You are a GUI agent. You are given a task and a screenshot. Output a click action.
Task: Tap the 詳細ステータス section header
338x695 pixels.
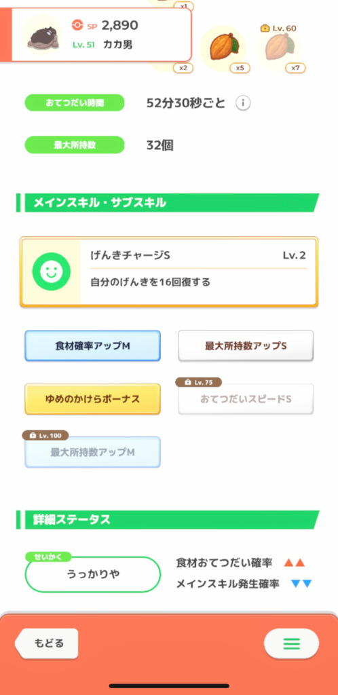tap(168, 519)
